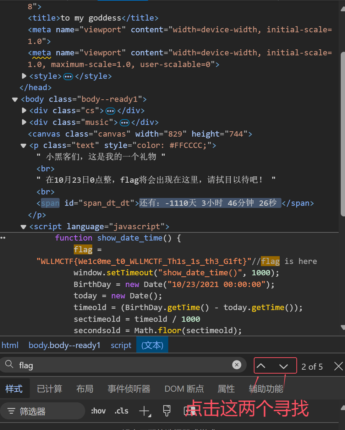The height and width of the screenshot is (430, 345).
Task: Open the 事件侦听器 tab
Action: click(129, 388)
